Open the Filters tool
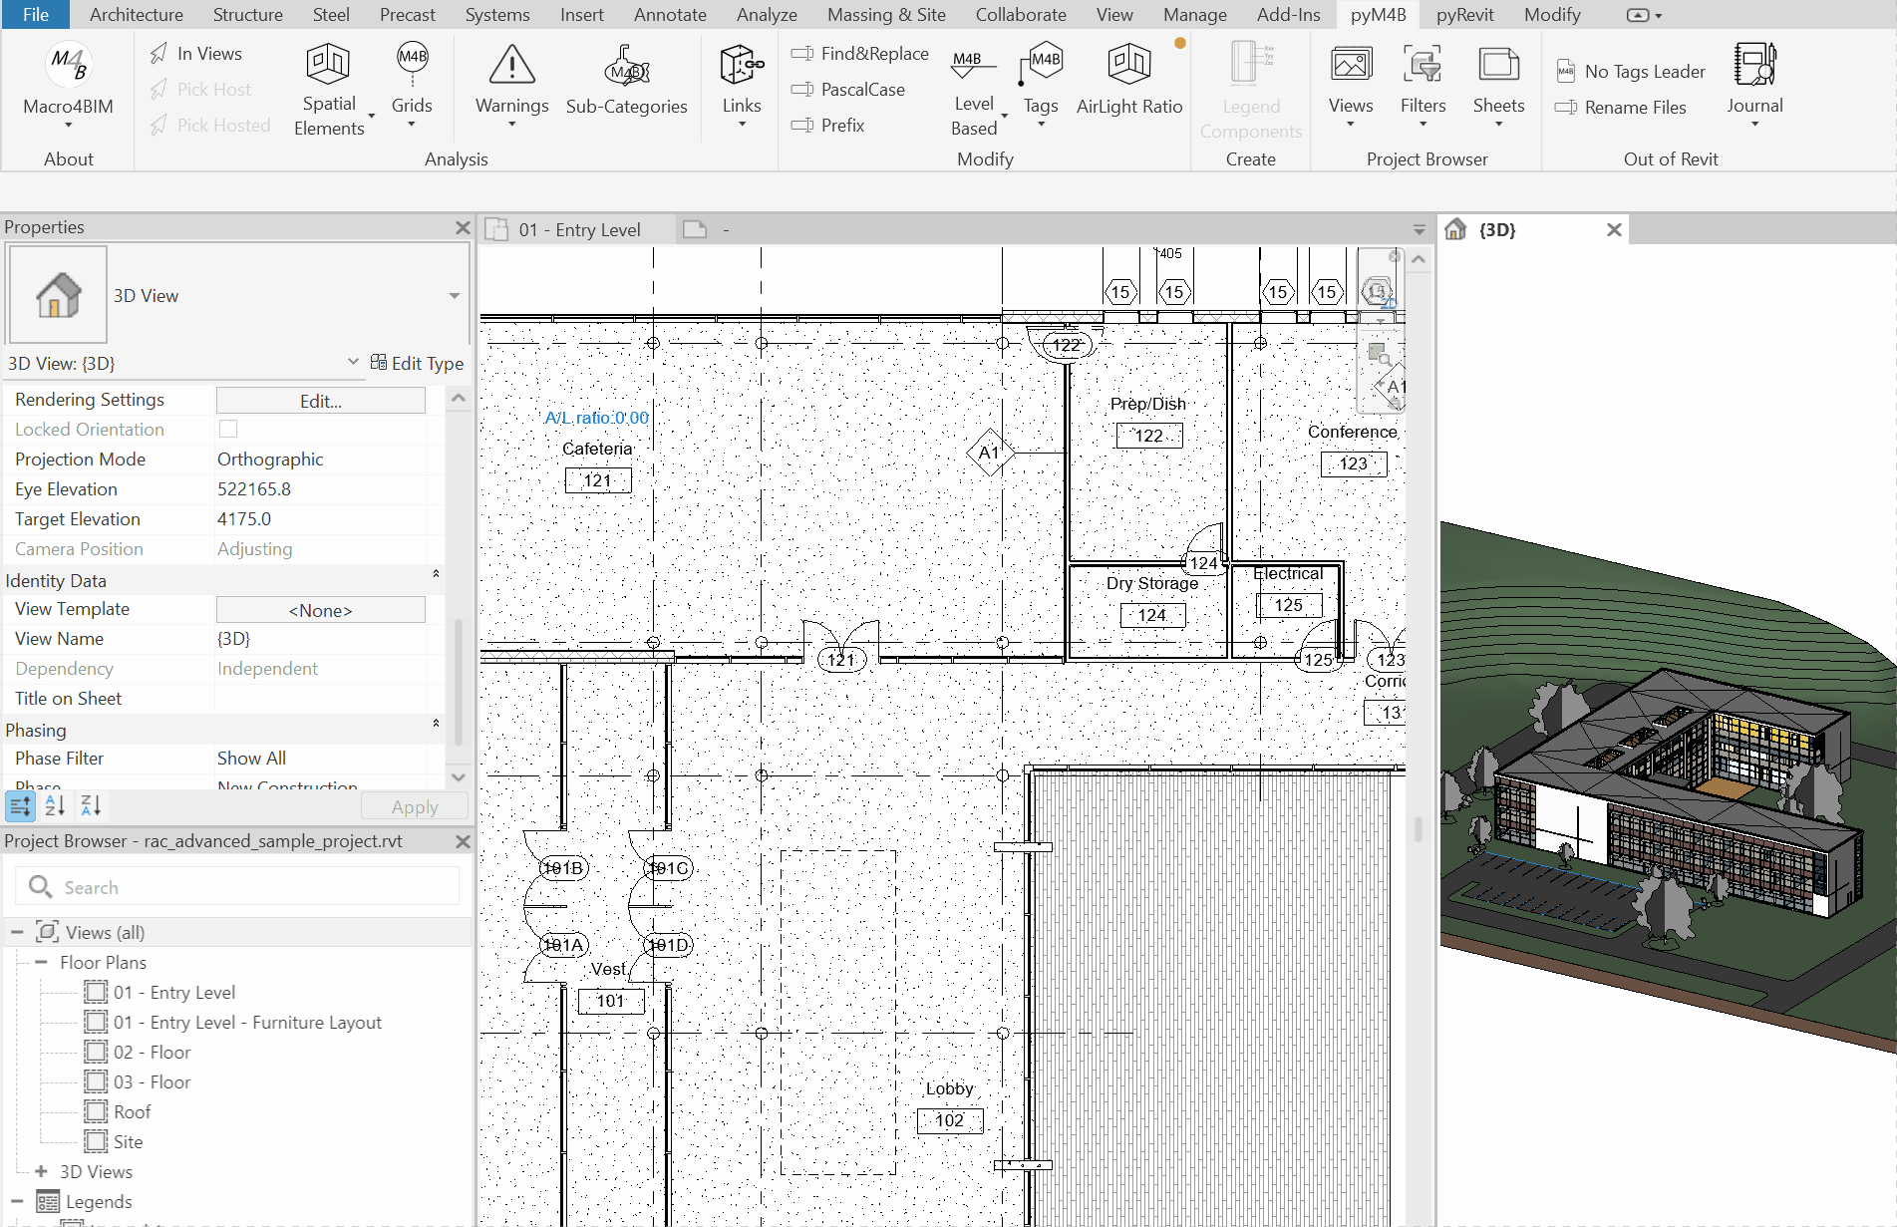The image size is (1897, 1227). (x=1423, y=85)
